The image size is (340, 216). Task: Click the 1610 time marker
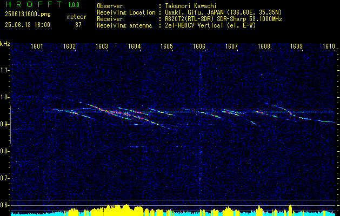point(329,46)
